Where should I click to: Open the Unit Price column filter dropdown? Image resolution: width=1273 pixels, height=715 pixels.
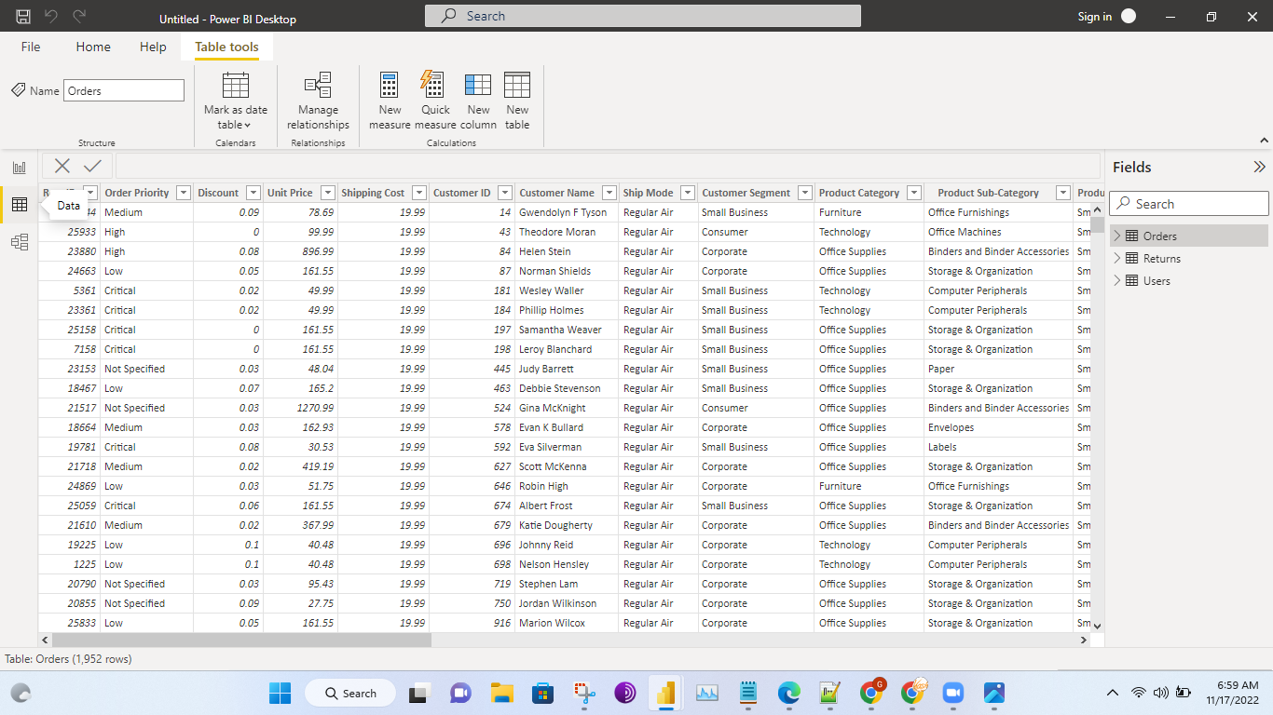[327, 193]
